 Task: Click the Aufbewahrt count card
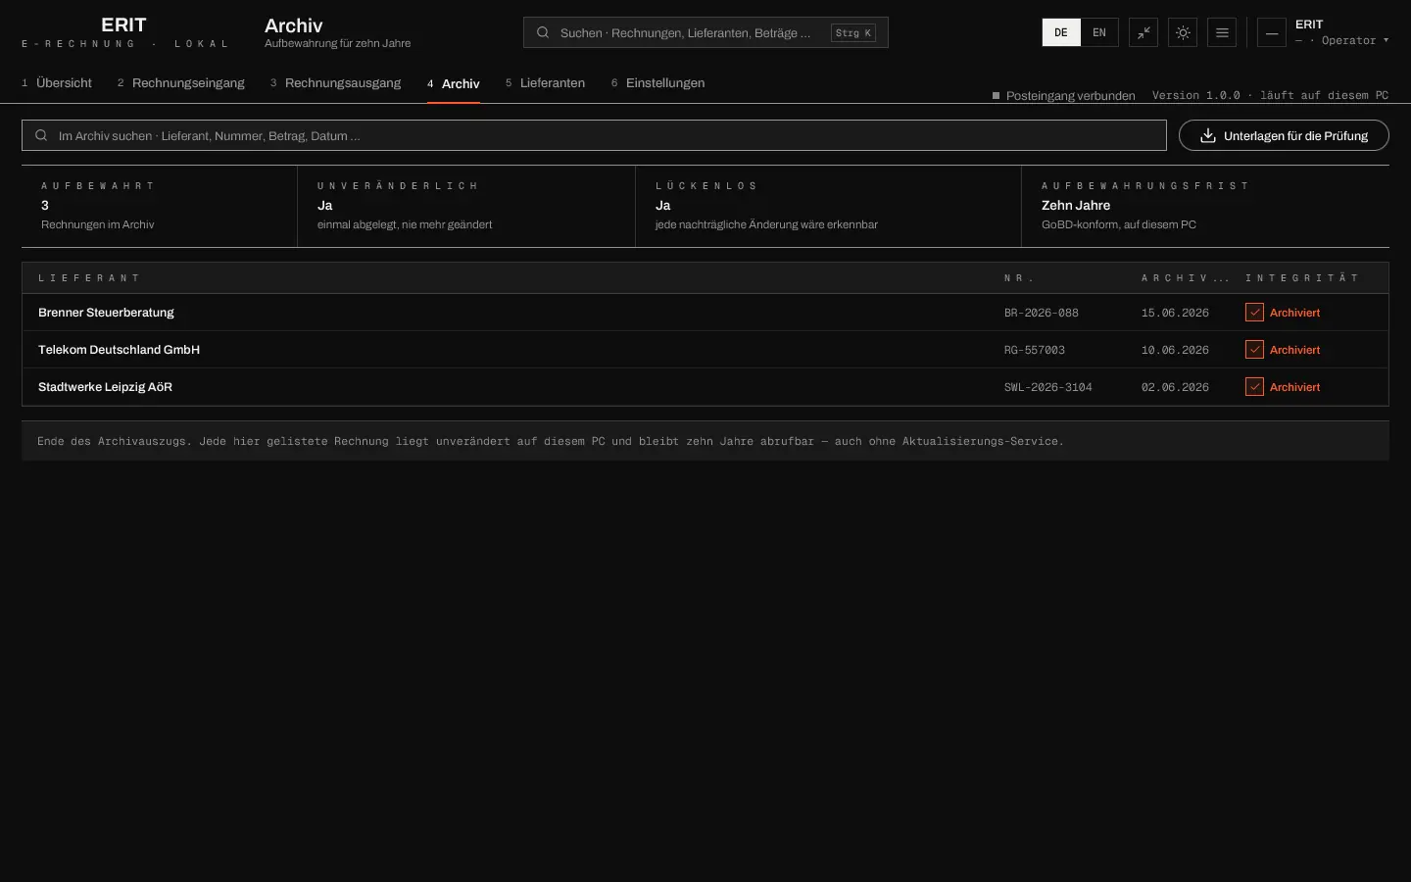[160, 206]
